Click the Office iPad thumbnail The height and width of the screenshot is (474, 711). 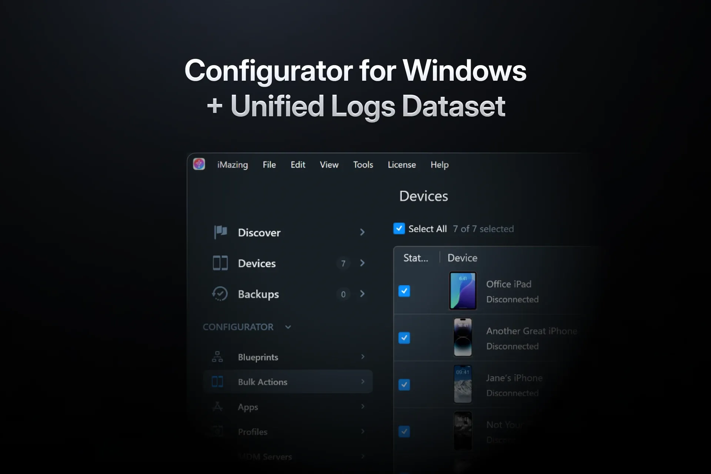[463, 291]
